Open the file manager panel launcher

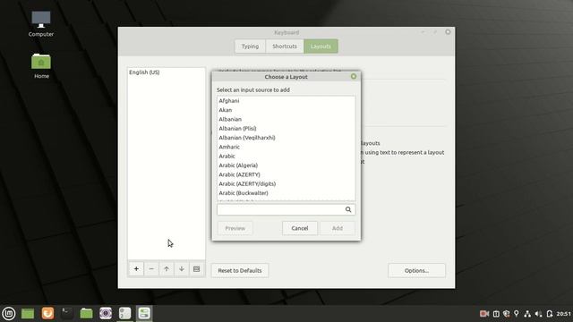(86, 313)
